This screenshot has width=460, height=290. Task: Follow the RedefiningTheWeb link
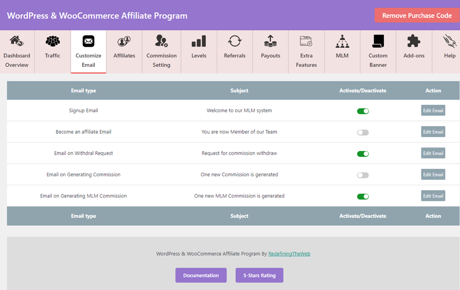point(289,254)
